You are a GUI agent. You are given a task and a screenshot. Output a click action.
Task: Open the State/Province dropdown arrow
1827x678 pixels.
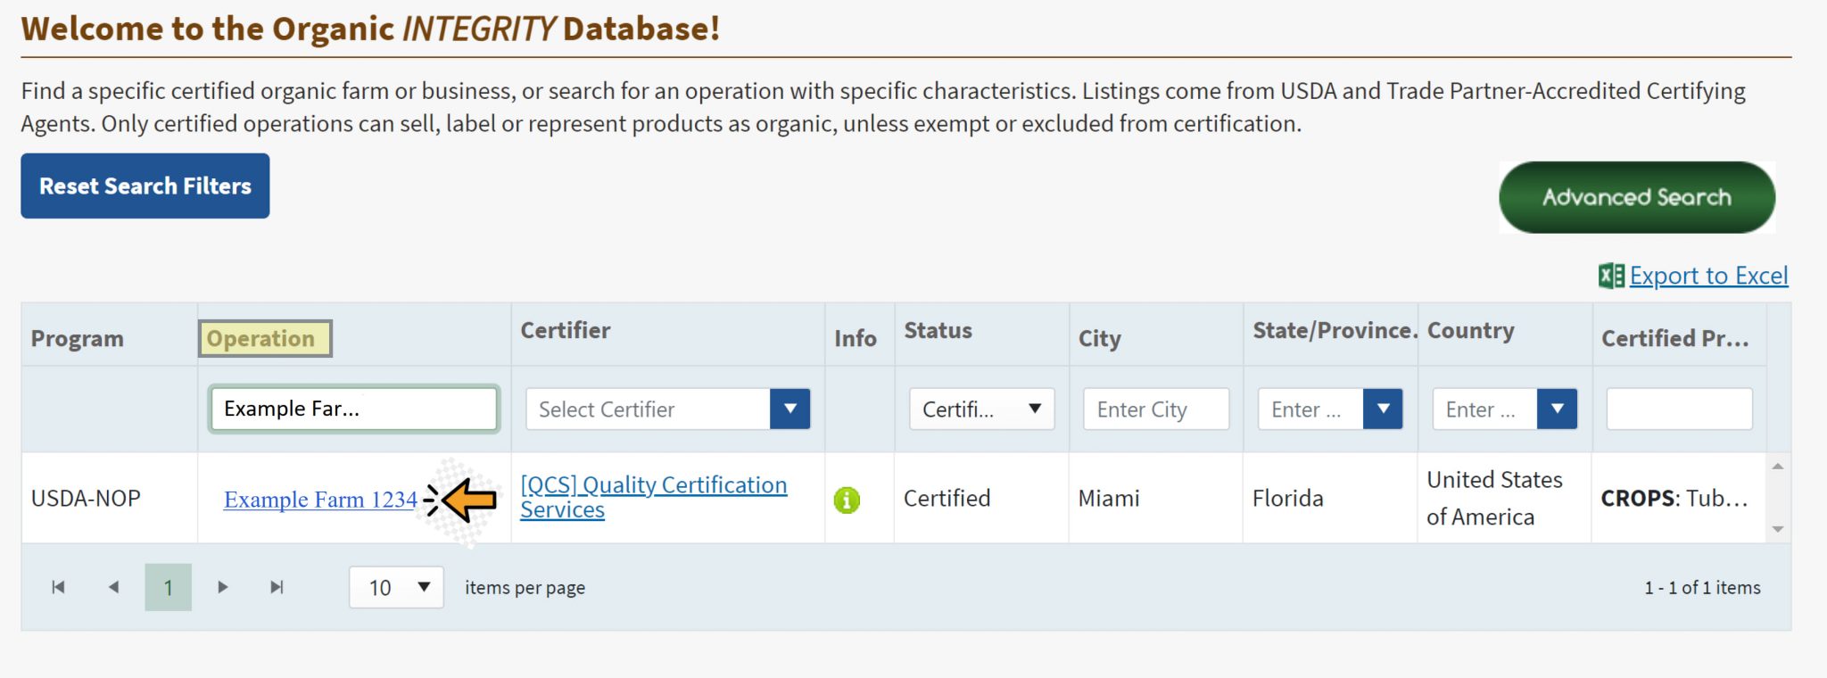[1383, 409]
